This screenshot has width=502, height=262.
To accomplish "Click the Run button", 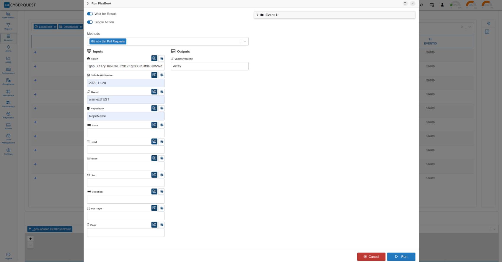I will [401, 257].
